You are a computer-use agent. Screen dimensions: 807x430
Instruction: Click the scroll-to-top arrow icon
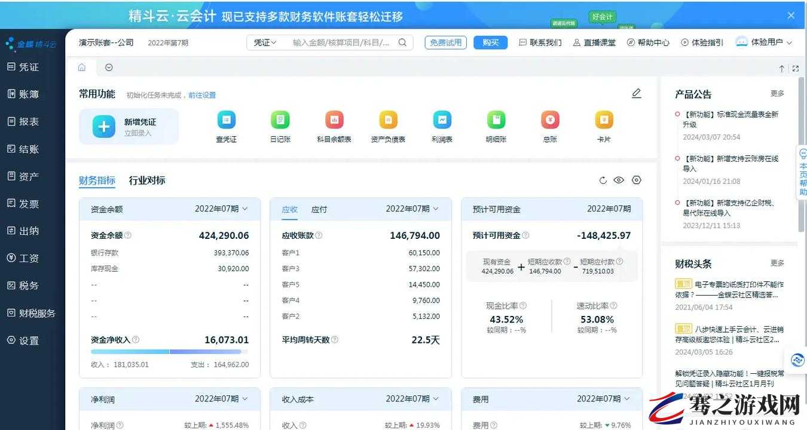[x=781, y=69]
